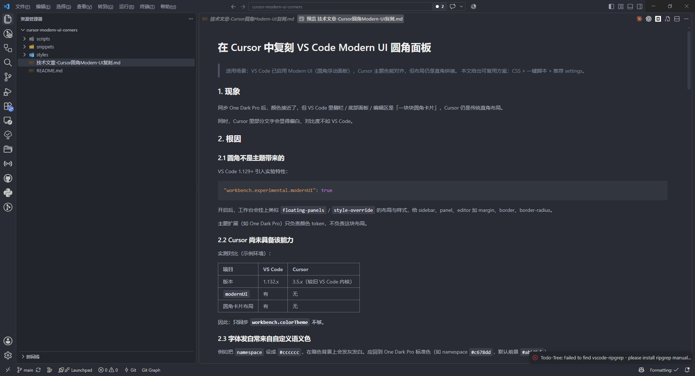Screen dimensions: 695x376
Task: Open the Search view magnifier icon
Action: tap(8, 63)
